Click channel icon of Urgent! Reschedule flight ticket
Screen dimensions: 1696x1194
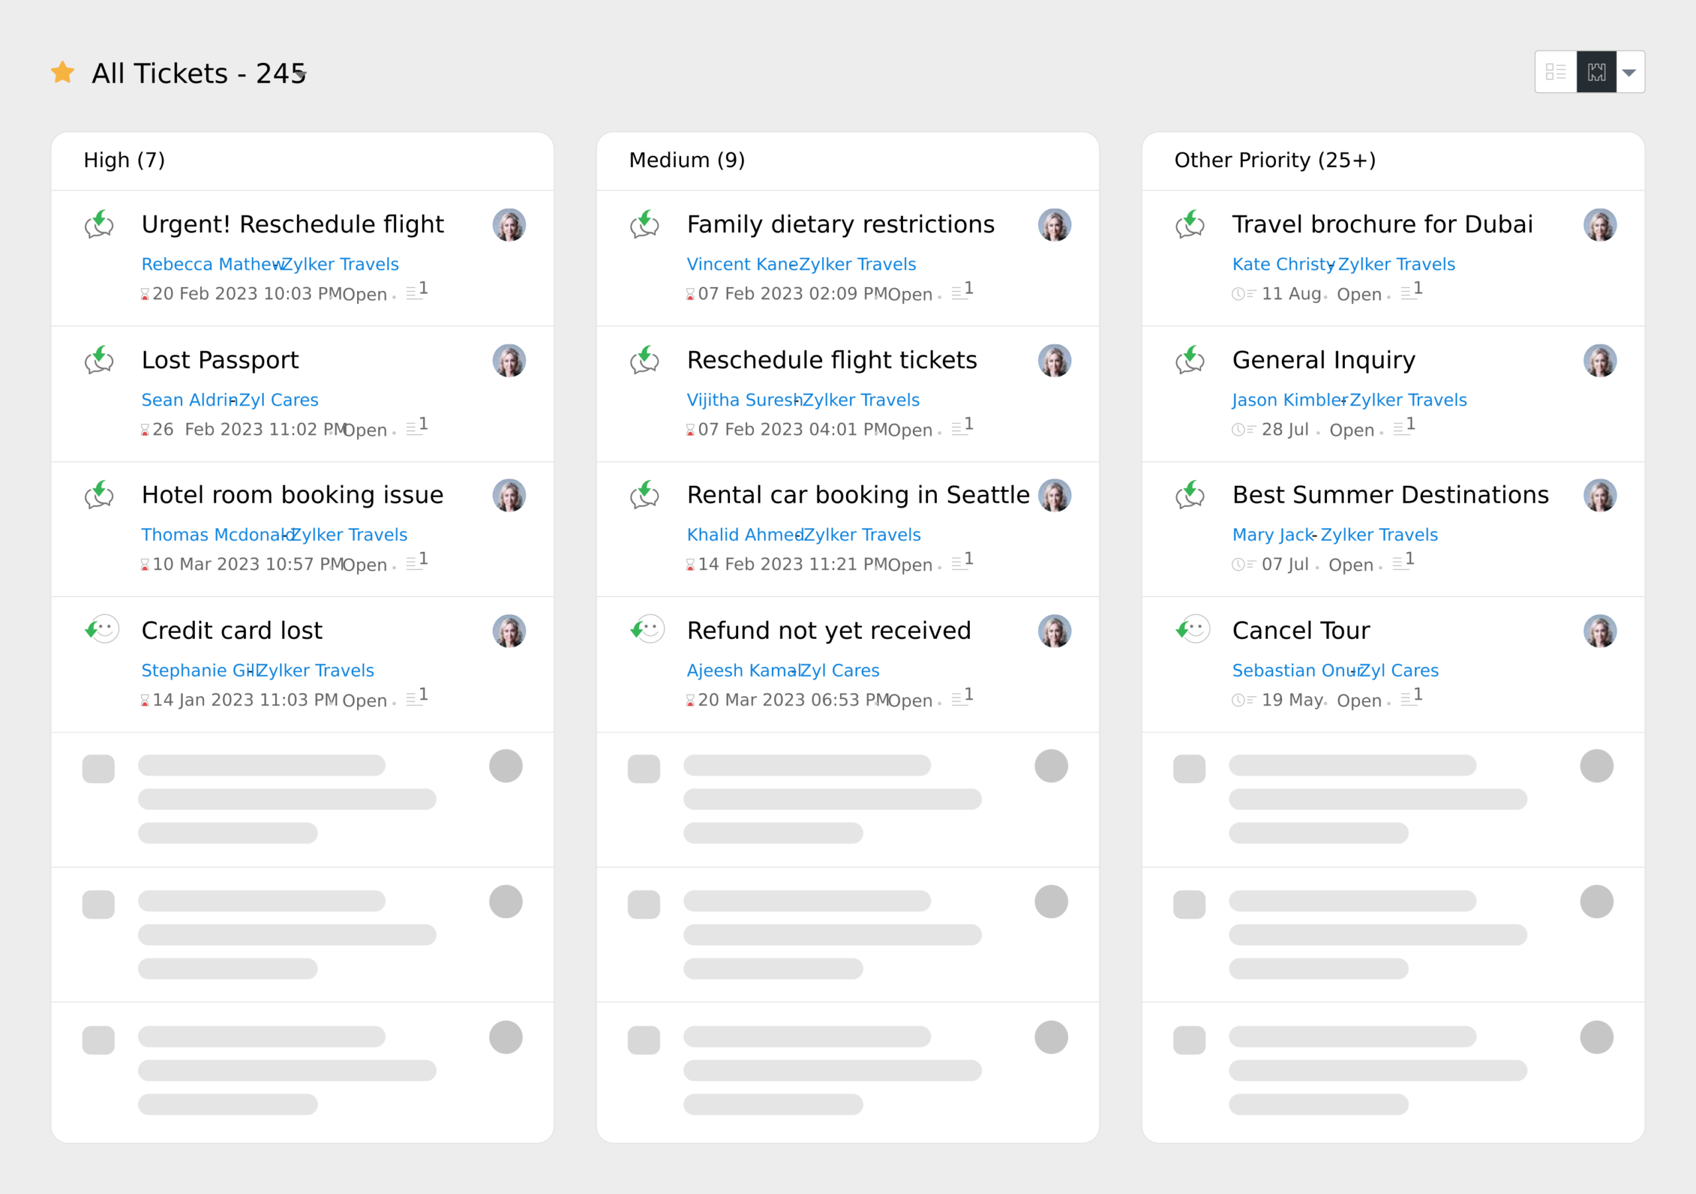click(99, 225)
